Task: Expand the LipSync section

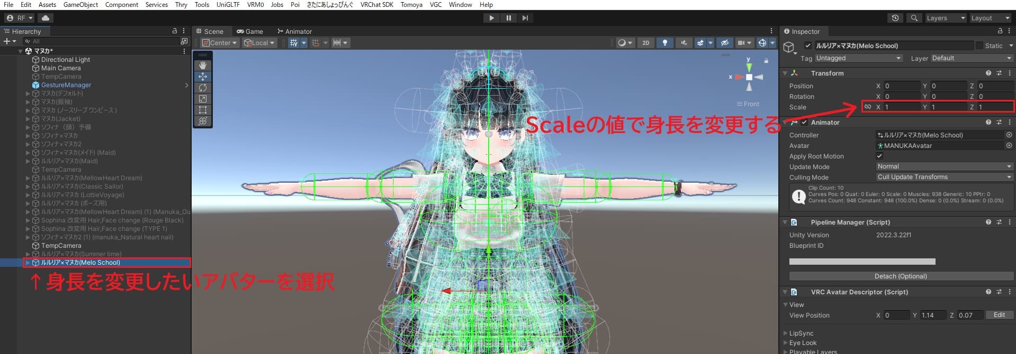Action: 785,333
